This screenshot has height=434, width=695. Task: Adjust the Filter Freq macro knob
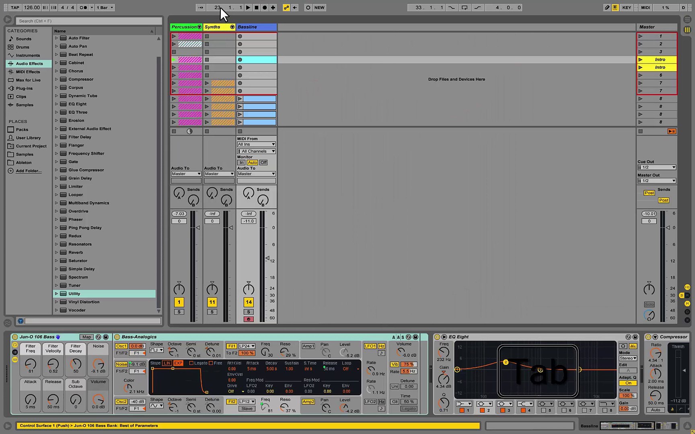tap(31, 364)
